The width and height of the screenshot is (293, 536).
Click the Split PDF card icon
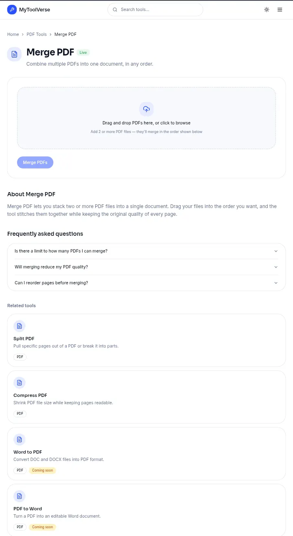(x=20, y=326)
